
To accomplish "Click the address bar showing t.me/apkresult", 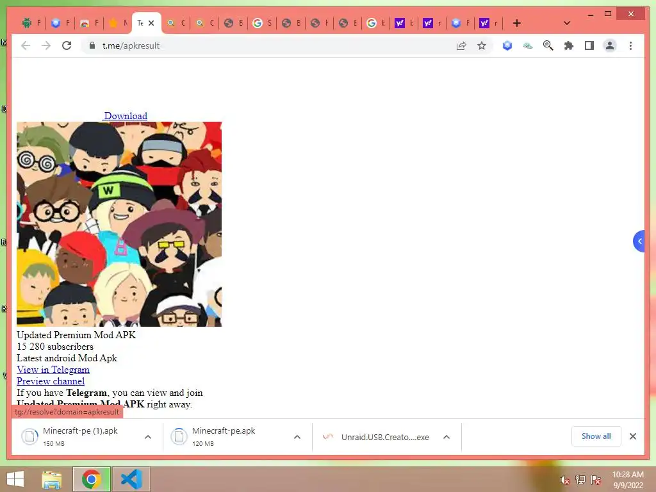I will 268,45.
